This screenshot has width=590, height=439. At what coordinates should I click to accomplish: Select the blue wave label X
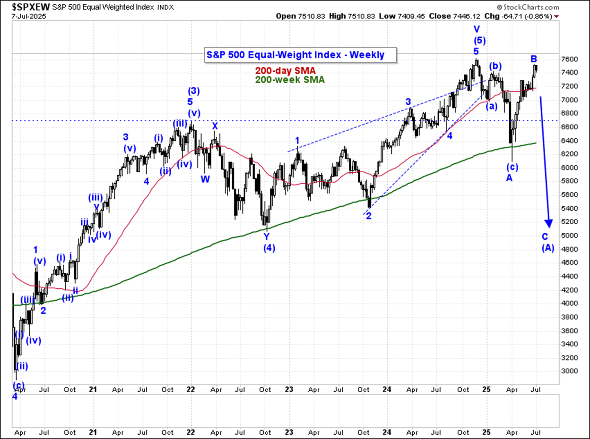coord(215,126)
